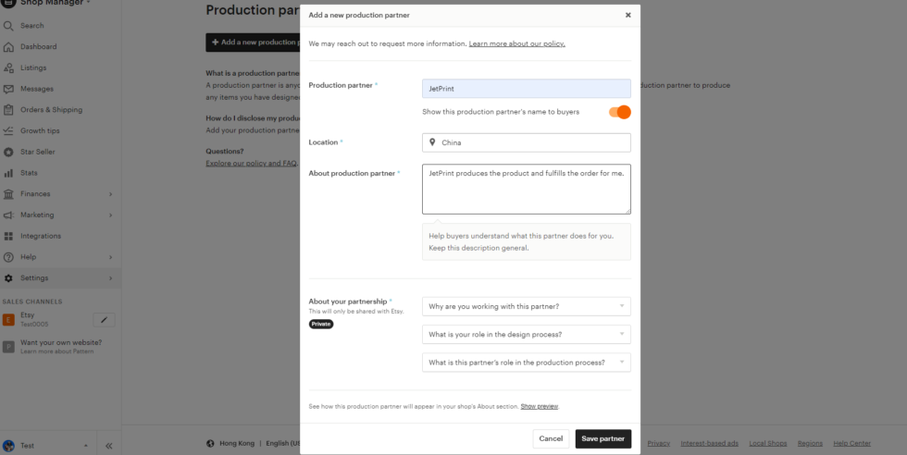The width and height of the screenshot is (907, 455).
Task: Click the Show preview link
Action: point(540,406)
